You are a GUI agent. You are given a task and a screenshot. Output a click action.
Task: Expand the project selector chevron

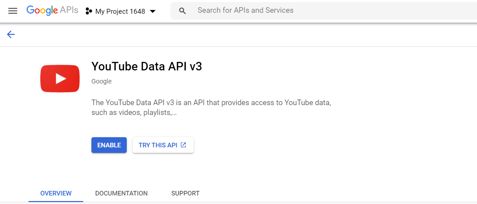pos(152,11)
